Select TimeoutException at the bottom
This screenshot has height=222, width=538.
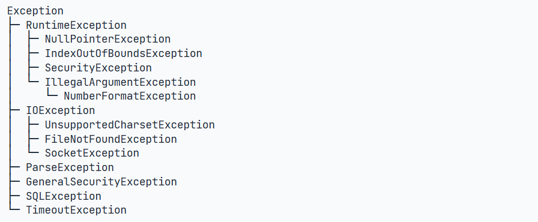tap(76, 210)
